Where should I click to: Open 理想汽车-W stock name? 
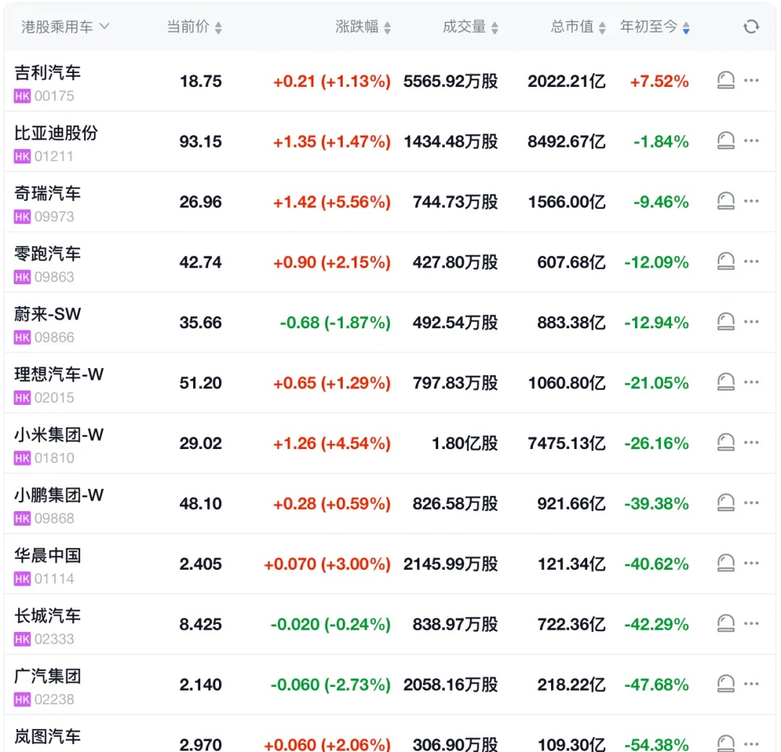[x=59, y=375]
